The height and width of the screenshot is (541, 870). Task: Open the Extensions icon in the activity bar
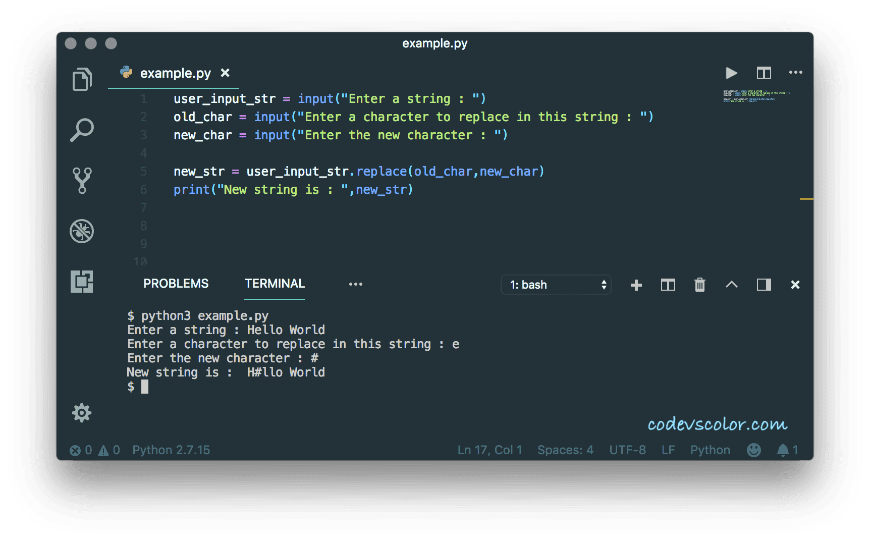[x=82, y=282]
